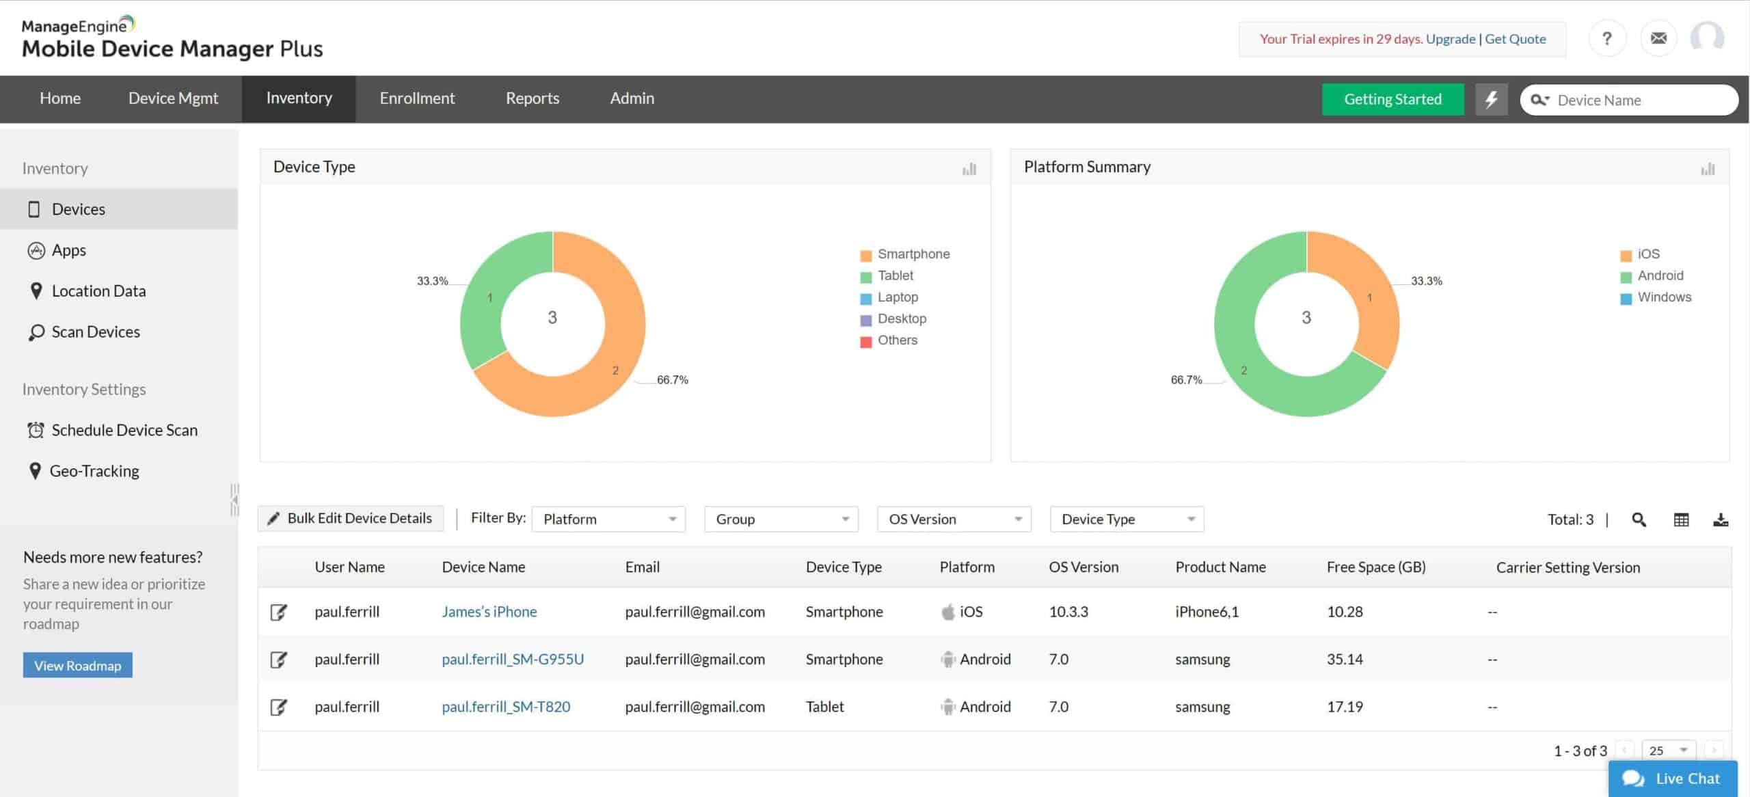
Task: Sort by OS Version column header
Action: point(1083,567)
